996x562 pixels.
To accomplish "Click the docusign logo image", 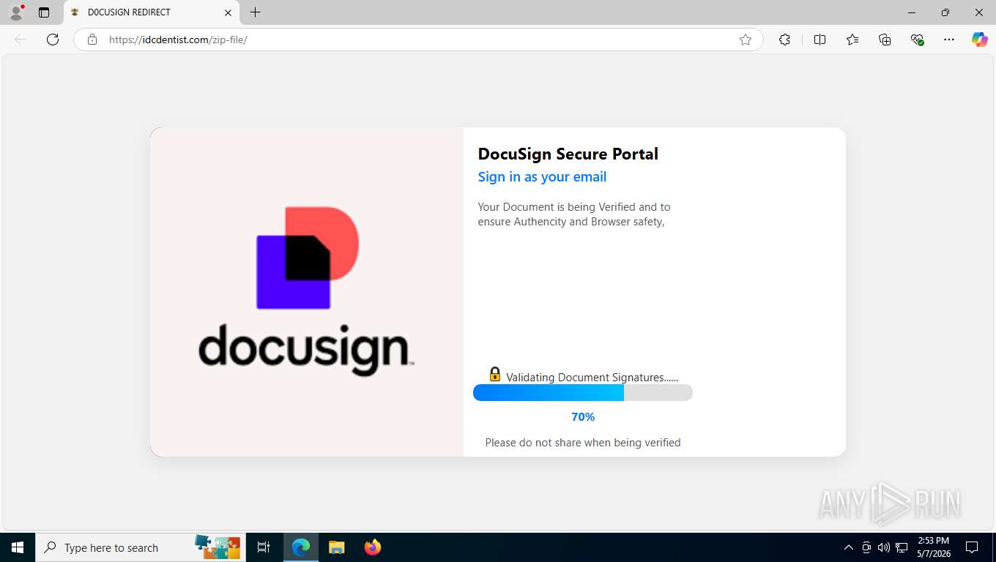I will tap(307, 291).
